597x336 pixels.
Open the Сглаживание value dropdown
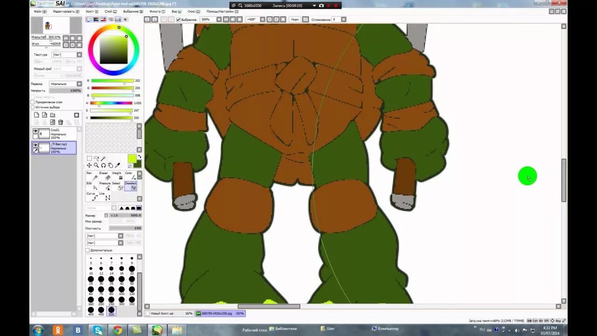(x=344, y=20)
